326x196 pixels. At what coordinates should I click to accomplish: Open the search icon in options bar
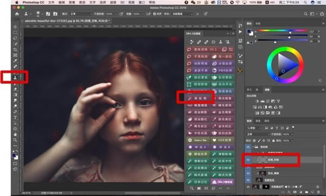click(305, 14)
